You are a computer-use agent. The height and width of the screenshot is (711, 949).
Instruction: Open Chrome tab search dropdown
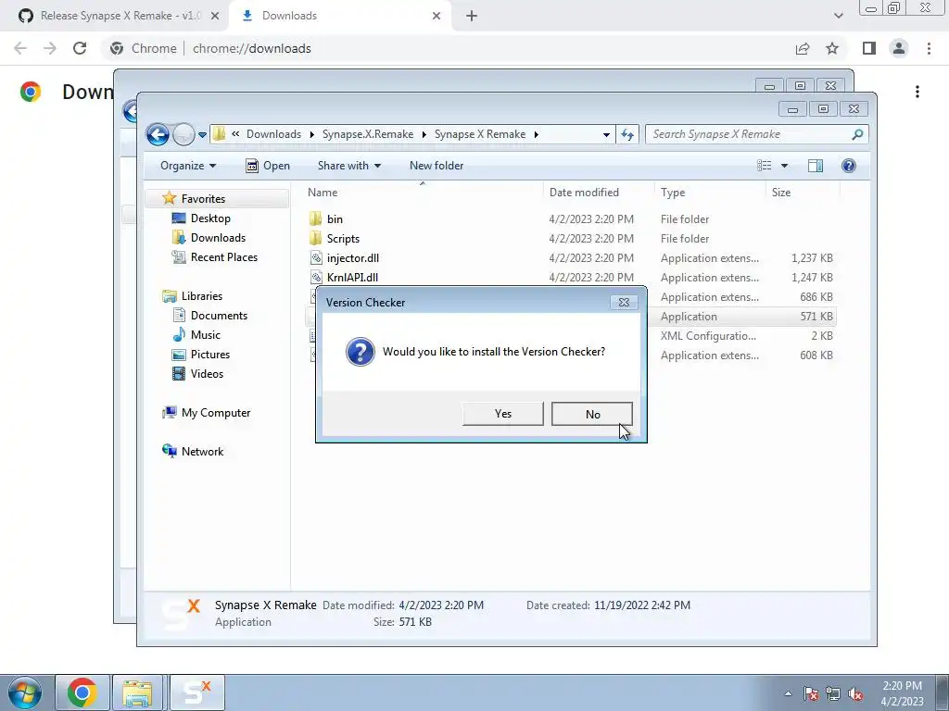click(838, 16)
